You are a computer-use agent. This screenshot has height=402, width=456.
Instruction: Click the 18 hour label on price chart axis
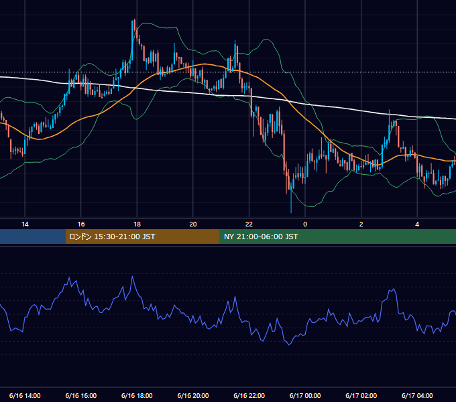pos(137,224)
